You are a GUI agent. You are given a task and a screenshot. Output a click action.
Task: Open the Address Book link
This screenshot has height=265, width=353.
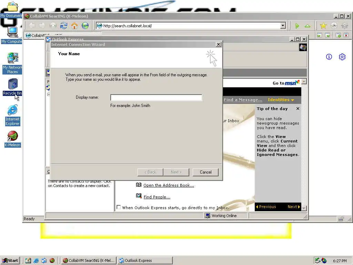[169, 185]
